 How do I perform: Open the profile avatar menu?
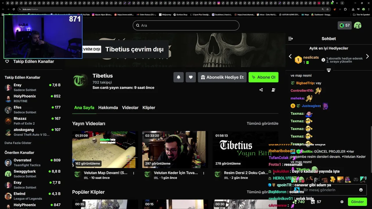[x=358, y=25]
